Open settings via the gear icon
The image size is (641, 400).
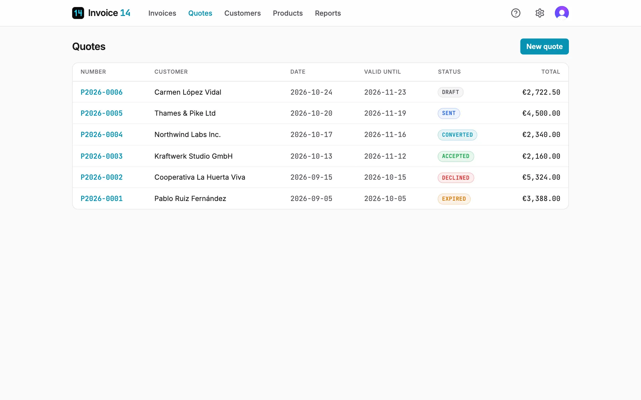coord(540,13)
